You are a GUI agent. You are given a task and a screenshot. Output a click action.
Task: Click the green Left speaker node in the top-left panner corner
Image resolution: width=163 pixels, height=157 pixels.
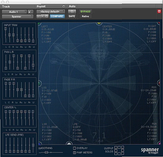tap(39, 24)
